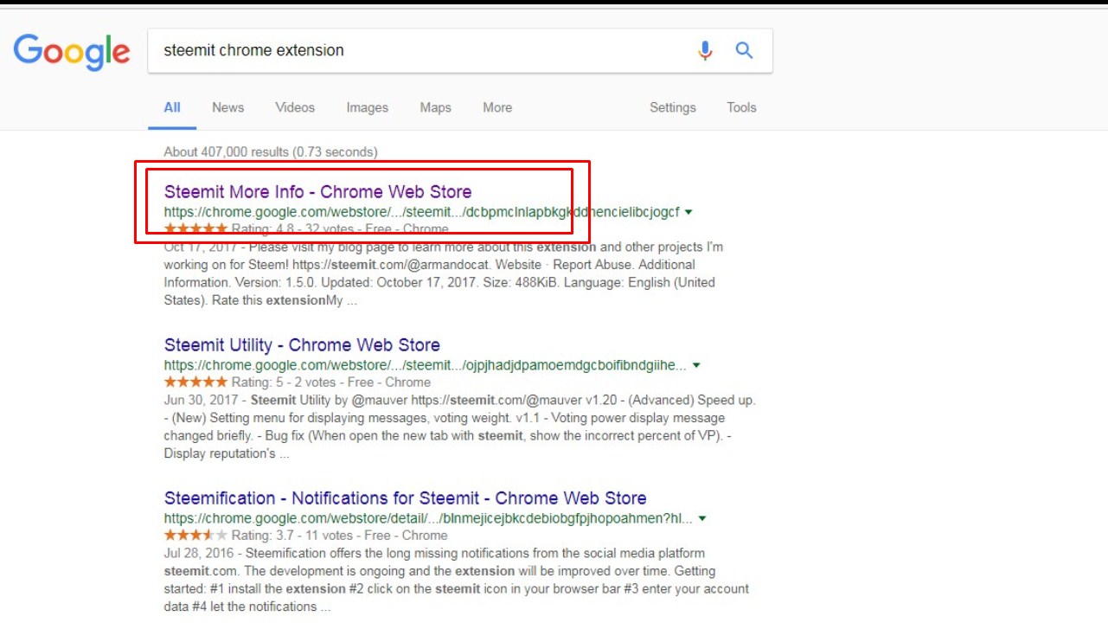This screenshot has height=623, width=1108.
Task: Click the Jun 30, 2017 Steemit Utility snippet
Action: point(460,427)
